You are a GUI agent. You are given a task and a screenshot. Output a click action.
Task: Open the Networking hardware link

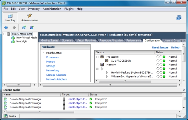click(53, 70)
